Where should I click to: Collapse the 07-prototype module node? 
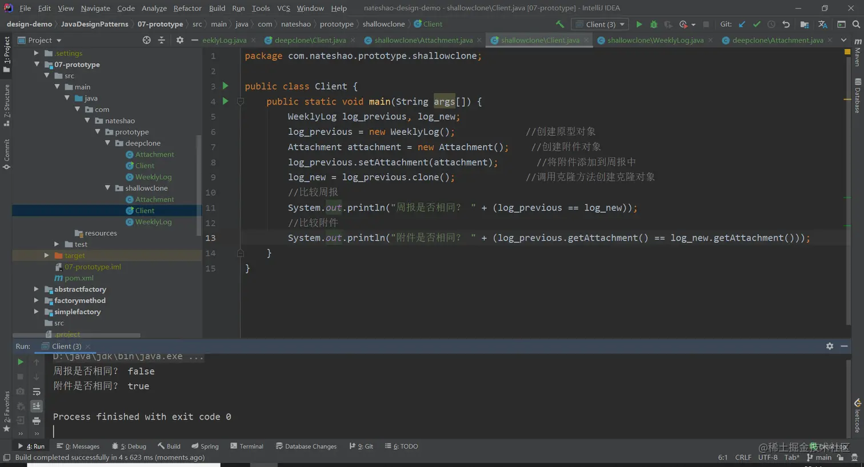click(37, 64)
